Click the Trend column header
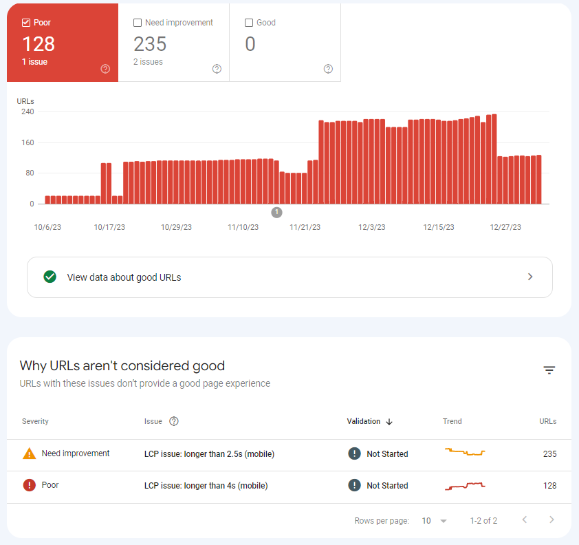 [452, 421]
